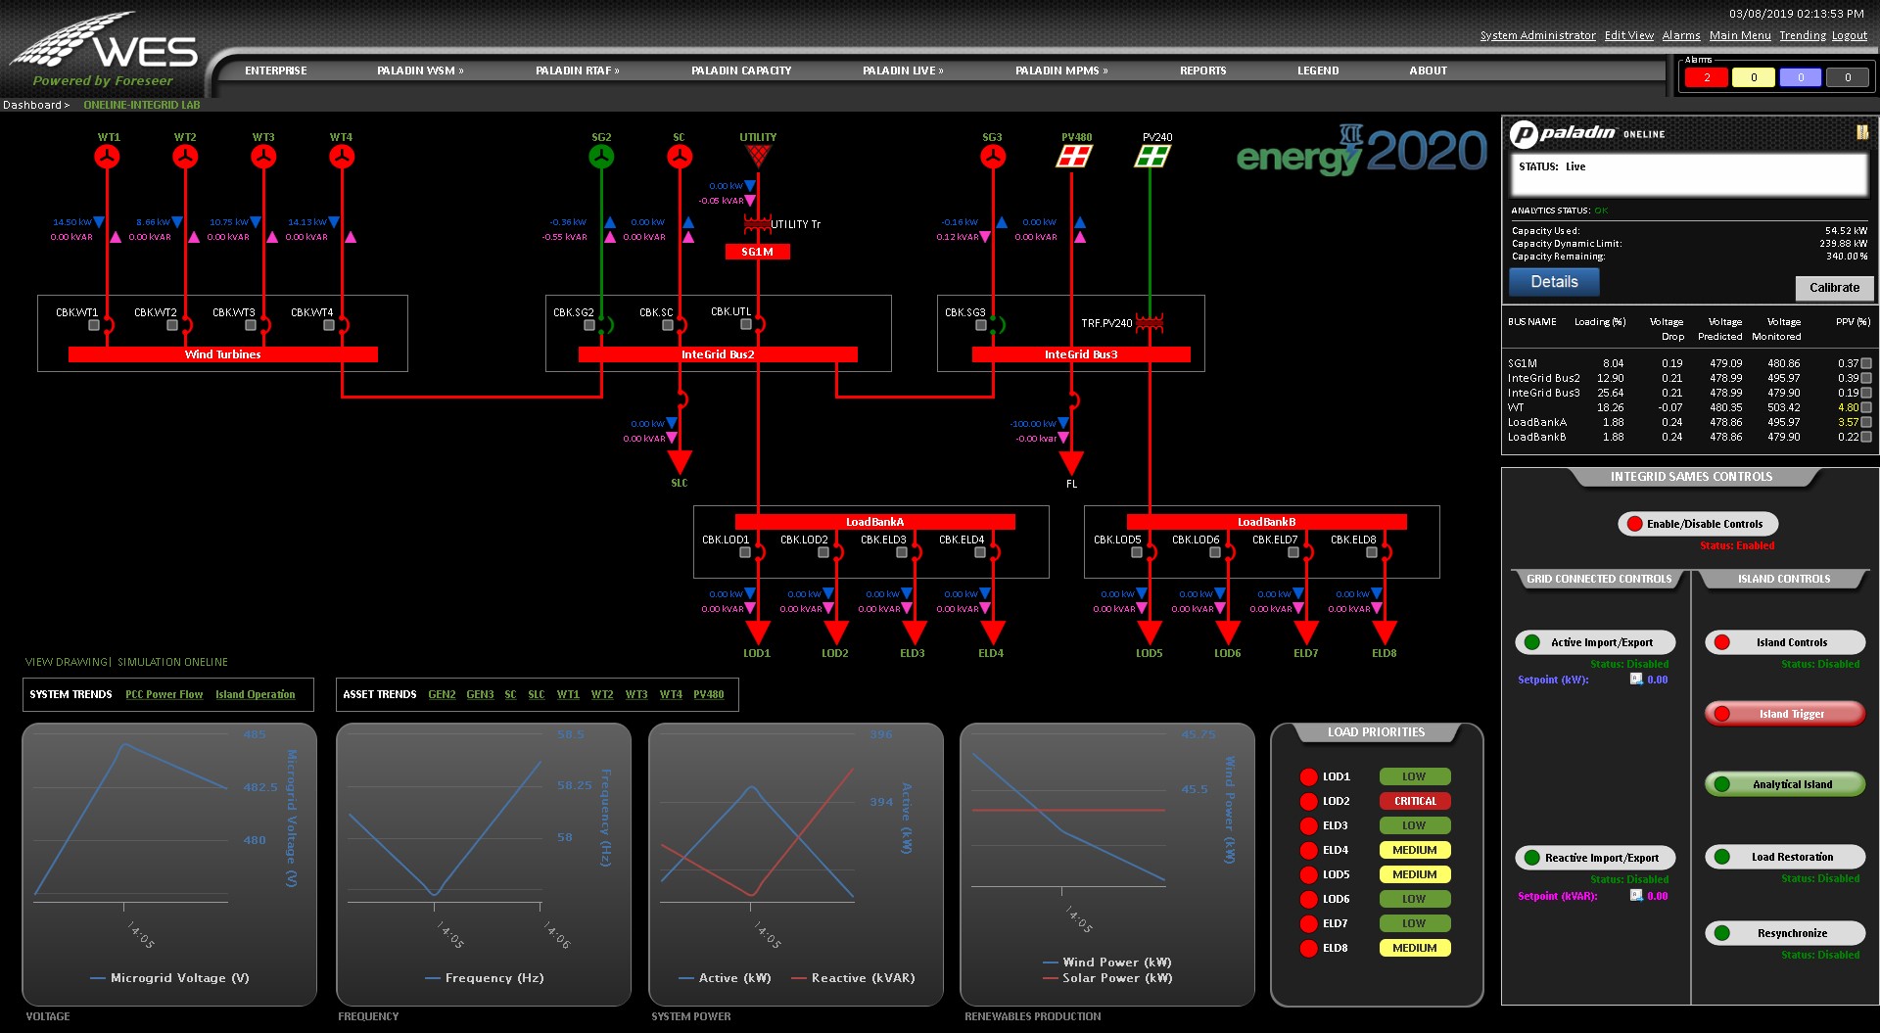1880x1033 pixels.
Task: Open the ENTERPRISE menu
Action: tap(276, 70)
